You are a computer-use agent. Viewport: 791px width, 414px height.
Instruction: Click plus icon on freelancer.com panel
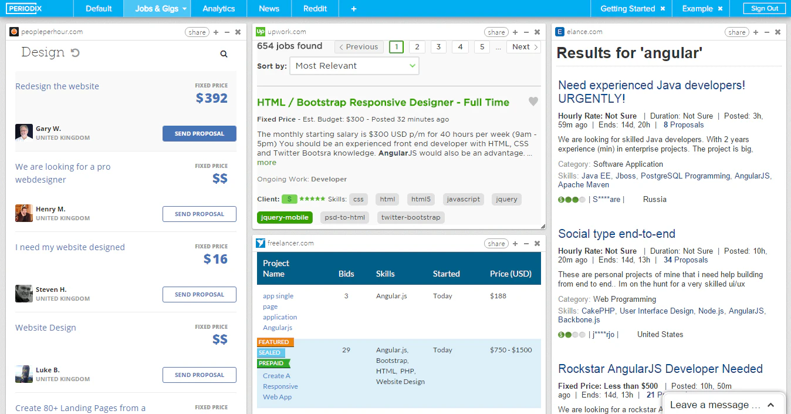click(515, 244)
